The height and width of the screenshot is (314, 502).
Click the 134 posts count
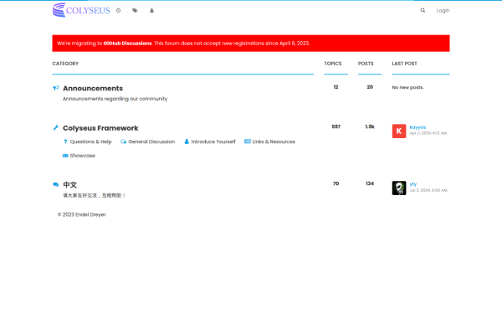370,183
